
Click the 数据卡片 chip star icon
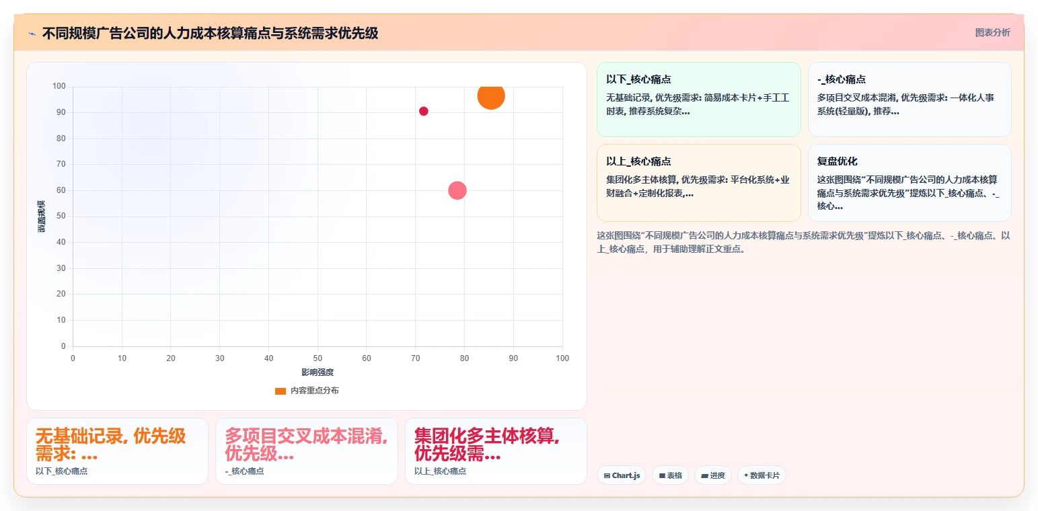pos(746,475)
